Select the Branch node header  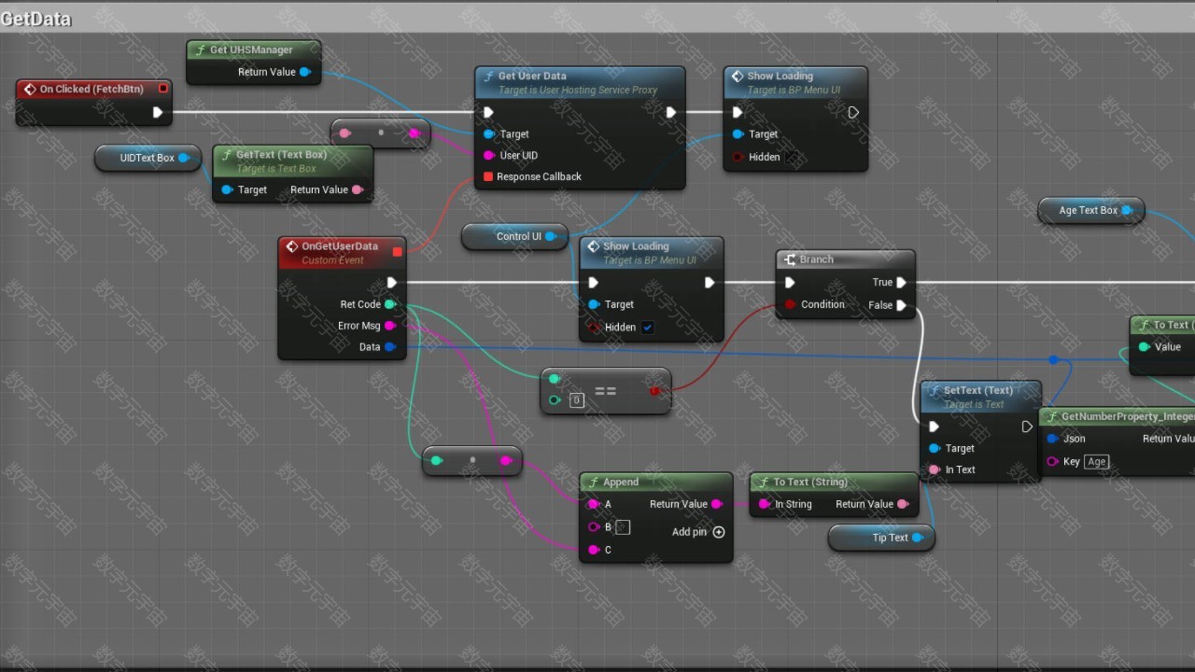point(846,259)
